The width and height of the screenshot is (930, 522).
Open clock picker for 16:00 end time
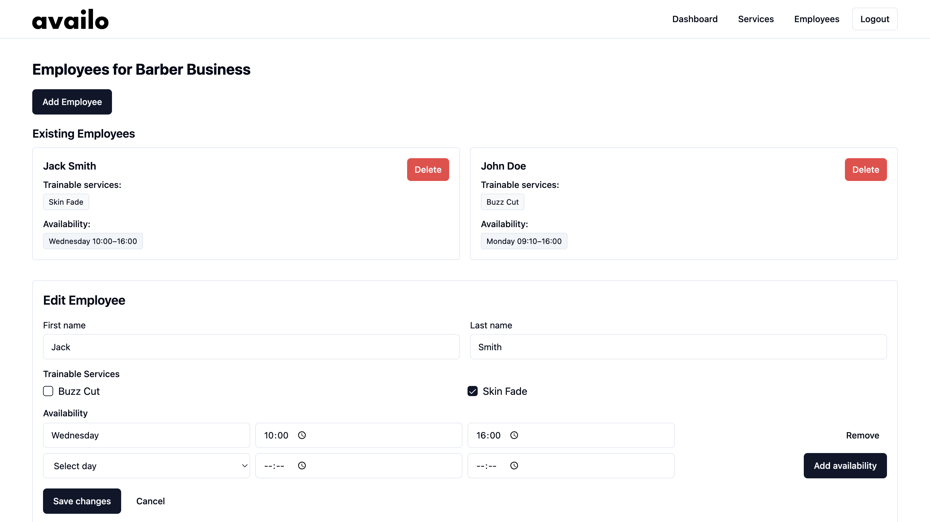(514, 435)
